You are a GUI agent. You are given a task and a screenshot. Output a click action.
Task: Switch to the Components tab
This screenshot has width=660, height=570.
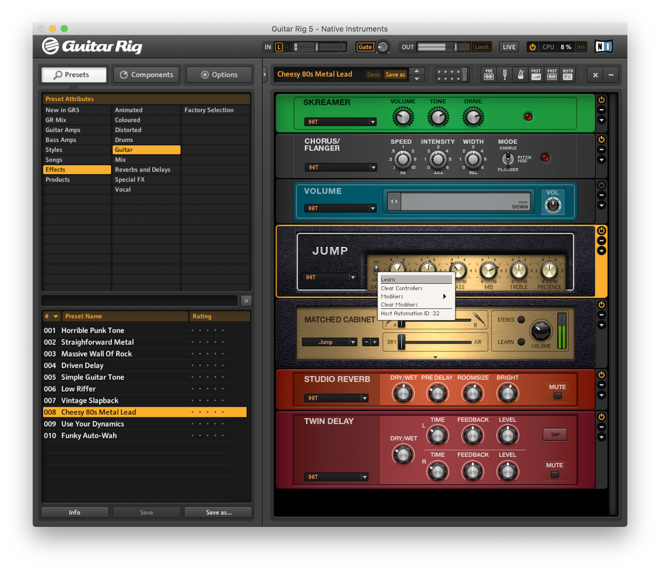tap(147, 75)
